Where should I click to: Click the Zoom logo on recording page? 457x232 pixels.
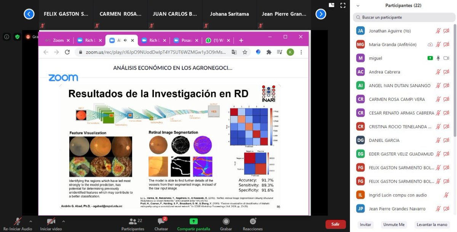click(63, 78)
